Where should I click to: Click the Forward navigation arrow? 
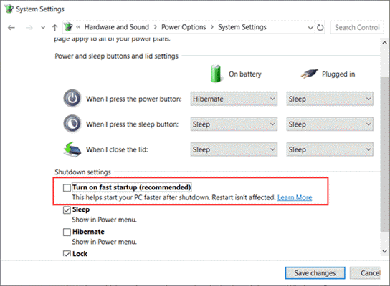(x=29, y=28)
